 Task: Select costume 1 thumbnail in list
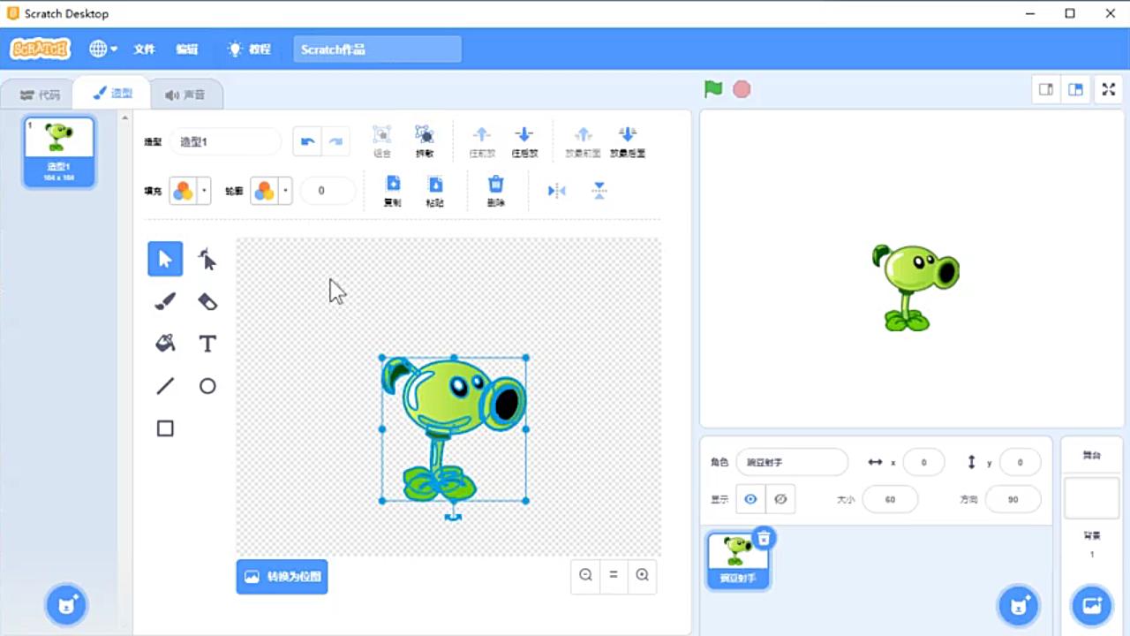[x=59, y=151]
